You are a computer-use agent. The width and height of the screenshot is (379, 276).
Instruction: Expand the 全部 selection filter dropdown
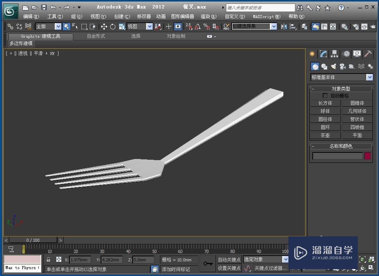click(58, 27)
